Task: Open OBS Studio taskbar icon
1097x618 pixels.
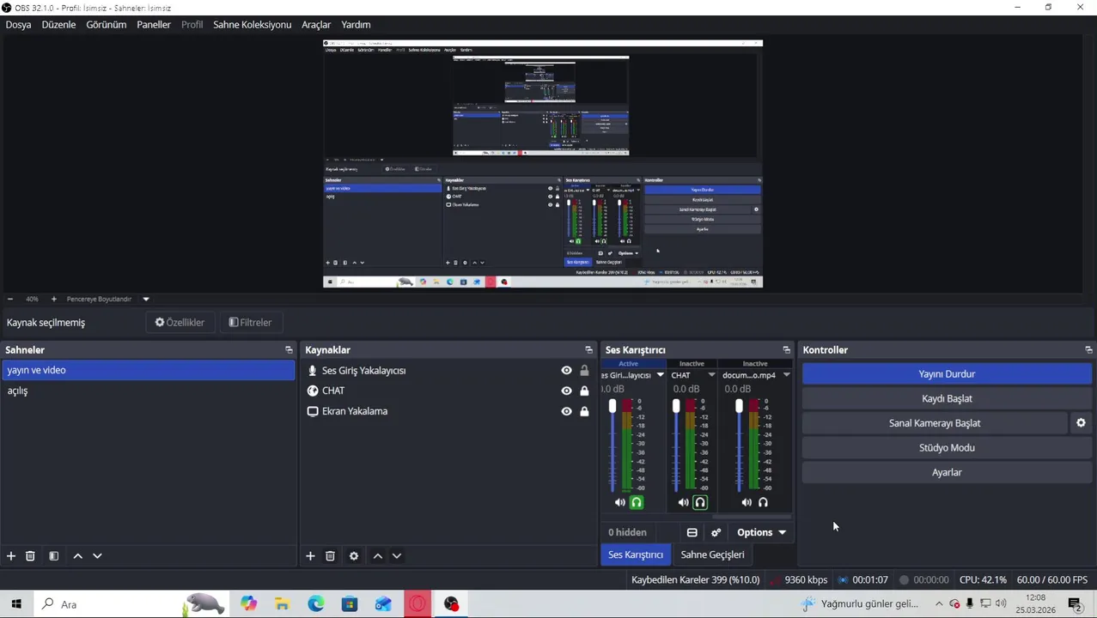Action: click(451, 604)
